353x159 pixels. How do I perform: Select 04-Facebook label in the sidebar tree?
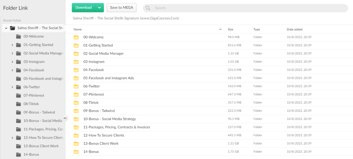(34, 70)
